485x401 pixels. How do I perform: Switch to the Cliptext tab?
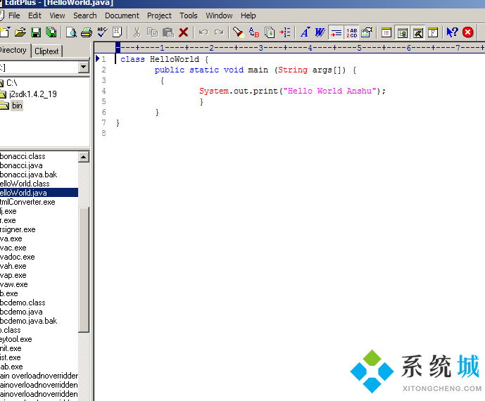pyautogui.click(x=46, y=51)
